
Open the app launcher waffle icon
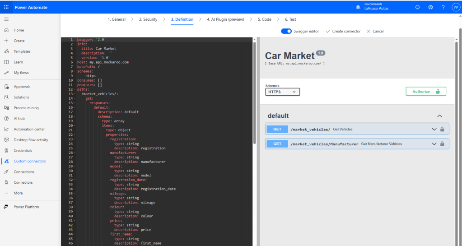pos(6,7)
